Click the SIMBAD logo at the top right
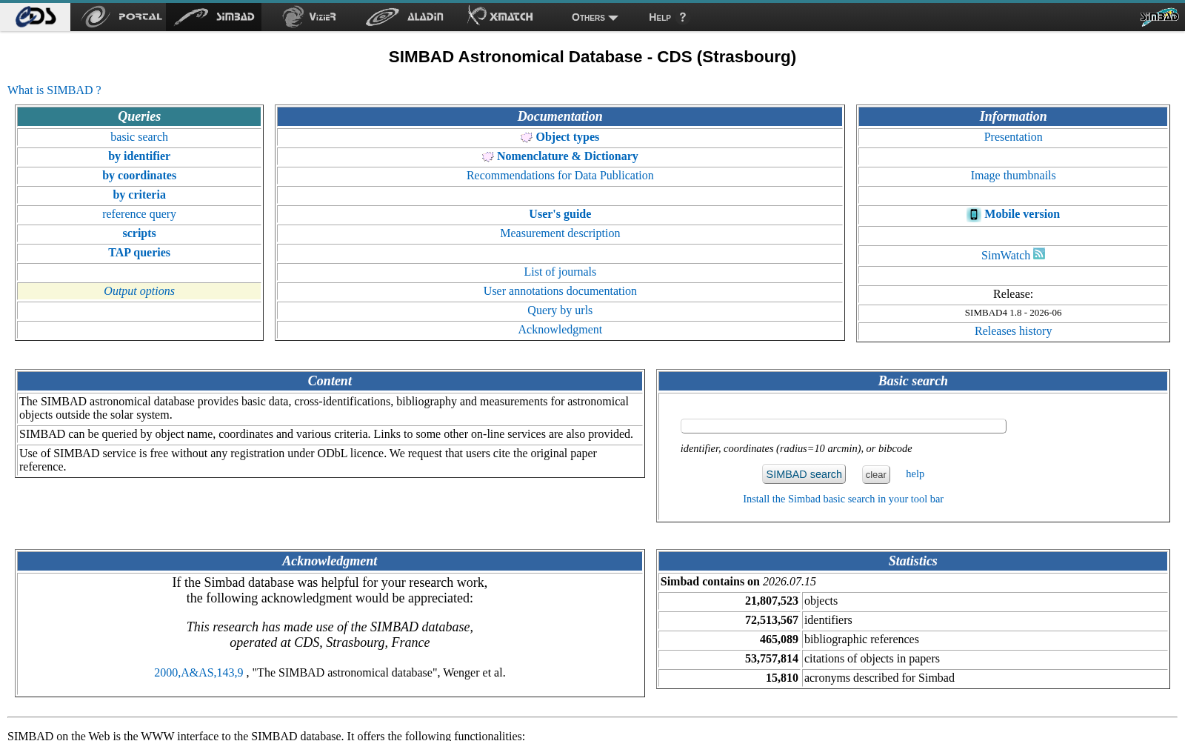This screenshot has height=741, width=1185. pos(1159,16)
